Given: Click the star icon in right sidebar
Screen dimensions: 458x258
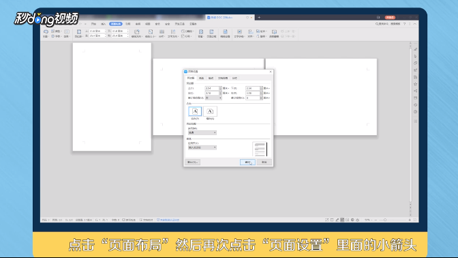Looking at the screenshot, I should pos(415,84).
